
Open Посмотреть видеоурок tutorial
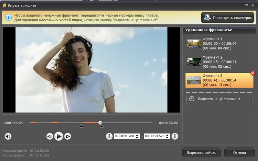pyautogui.click(x=228, y=18)
